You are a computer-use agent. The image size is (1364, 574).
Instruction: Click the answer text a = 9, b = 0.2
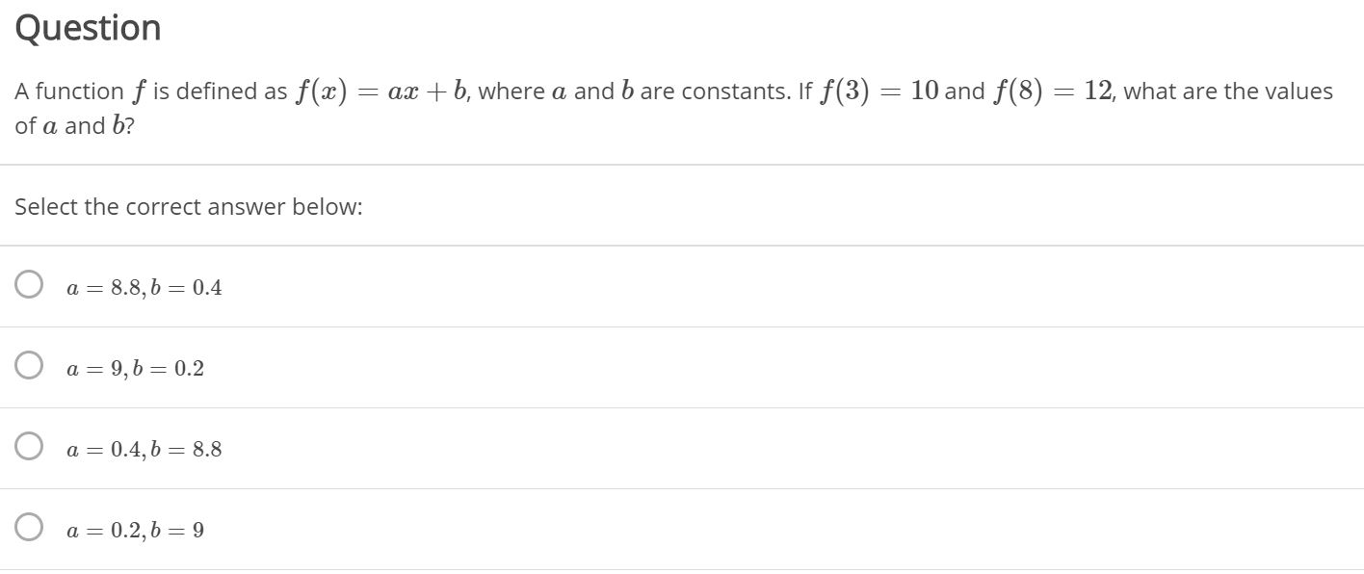[x=135, y=367]
